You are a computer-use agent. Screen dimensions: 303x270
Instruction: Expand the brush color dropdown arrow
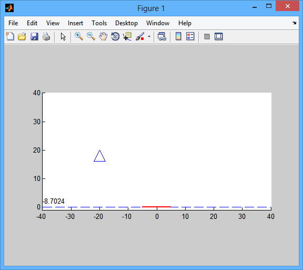tap(149, 36)
